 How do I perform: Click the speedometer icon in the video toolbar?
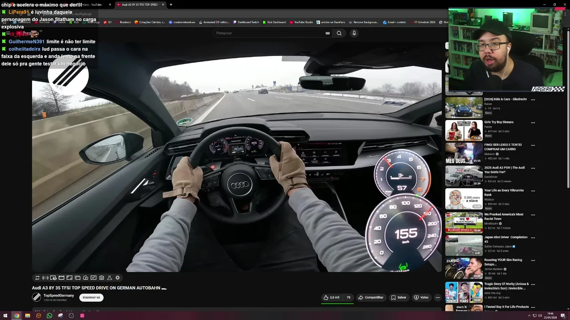(x=85, y=278)
